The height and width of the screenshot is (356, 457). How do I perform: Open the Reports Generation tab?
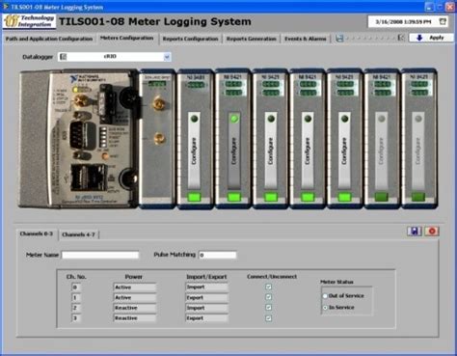coord(252,39)
